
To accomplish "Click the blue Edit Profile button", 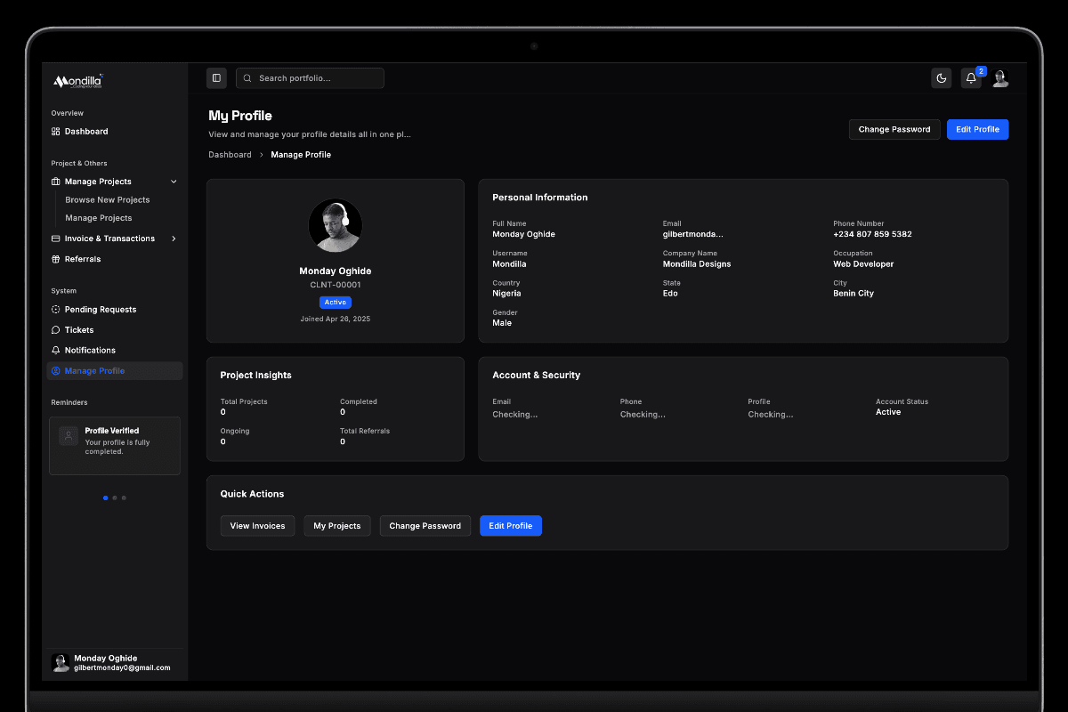I will click(977, 129).
